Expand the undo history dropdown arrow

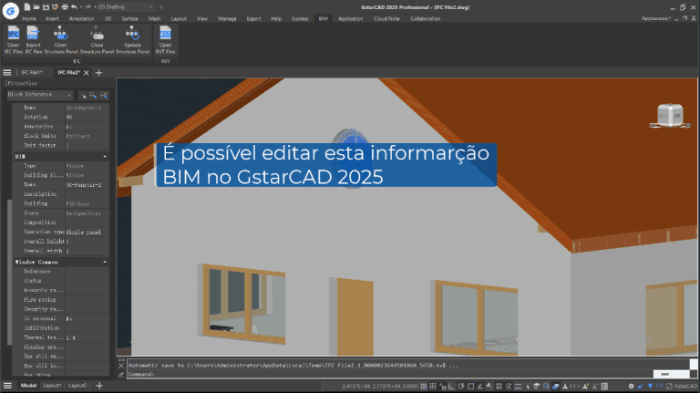(x=81, y=6)
